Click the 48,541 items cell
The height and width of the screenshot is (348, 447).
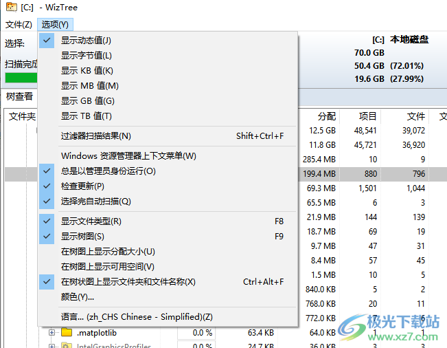(365, 131)
